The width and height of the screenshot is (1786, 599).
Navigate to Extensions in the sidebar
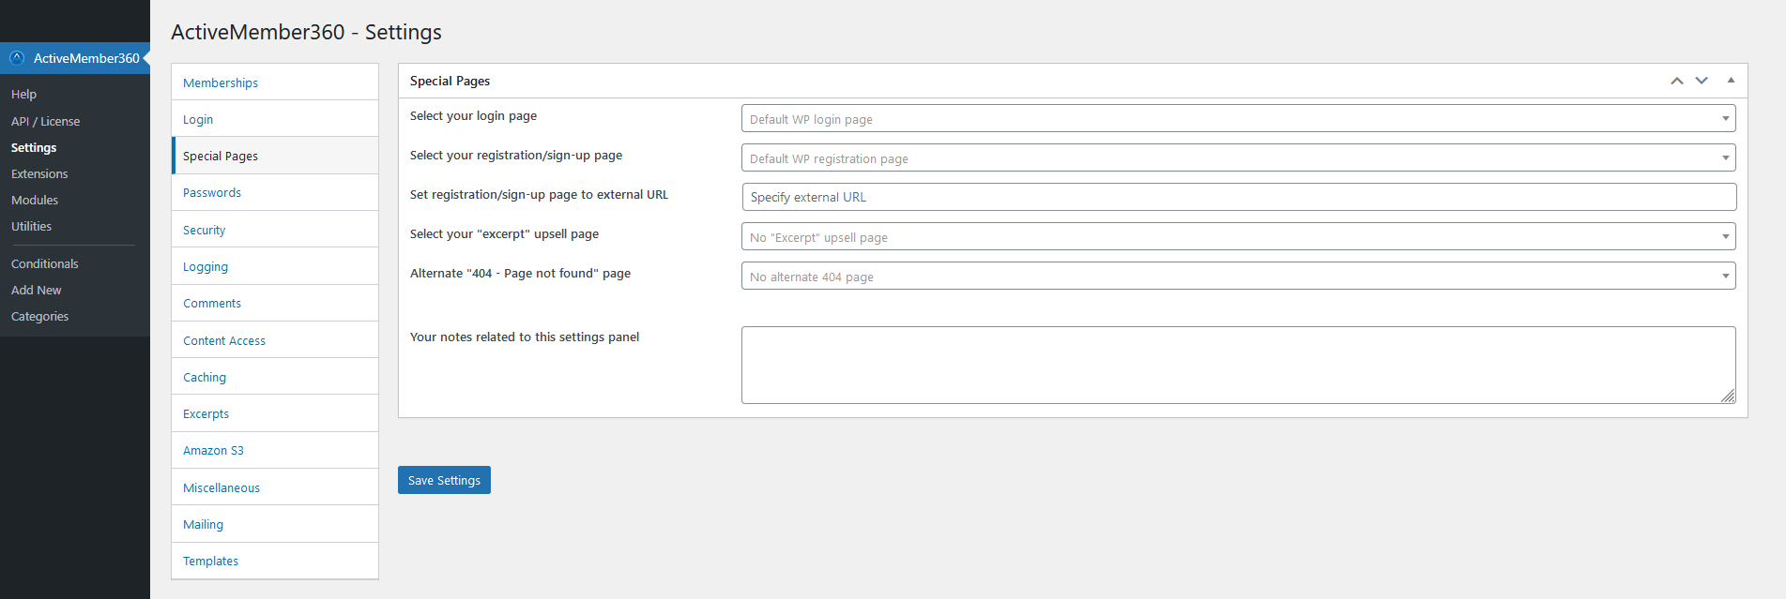point(39,173)
